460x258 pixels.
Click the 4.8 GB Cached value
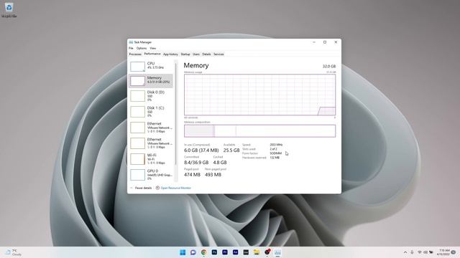click(220, 163)
